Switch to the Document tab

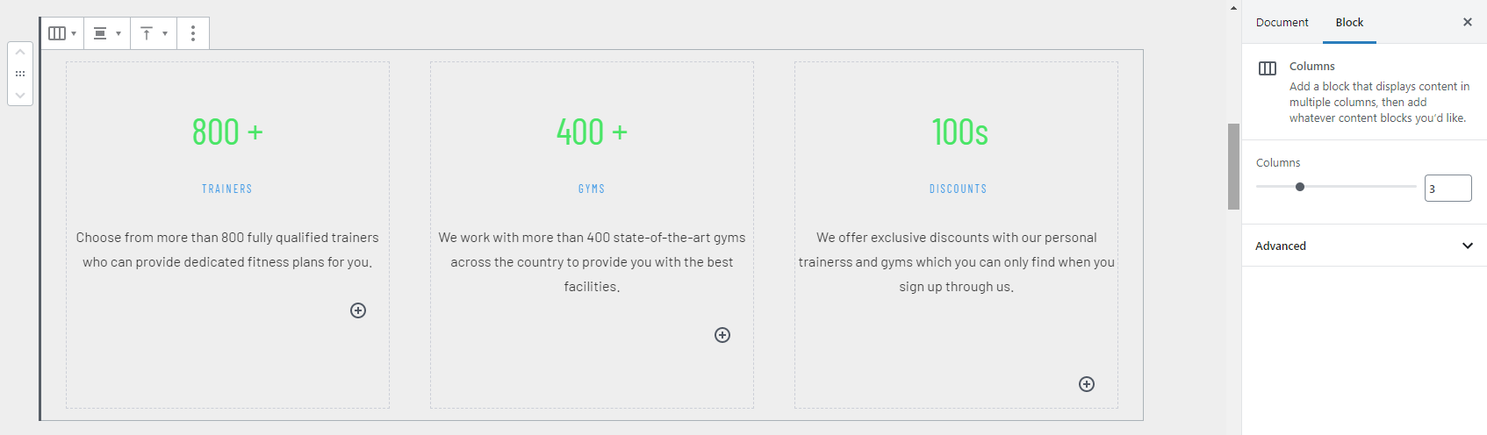click(x=1282, y=22)
